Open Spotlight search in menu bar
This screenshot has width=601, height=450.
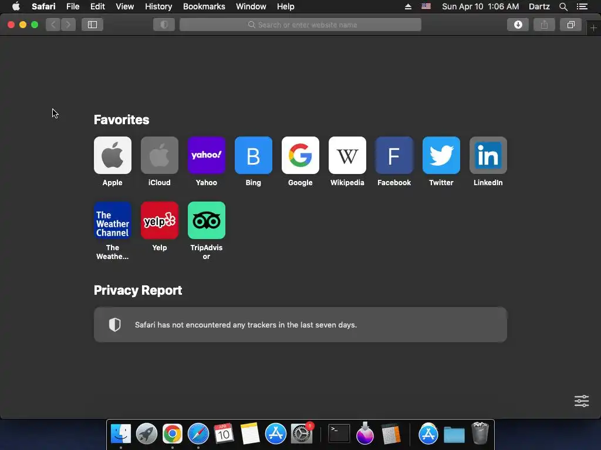(x=563, y=6)
